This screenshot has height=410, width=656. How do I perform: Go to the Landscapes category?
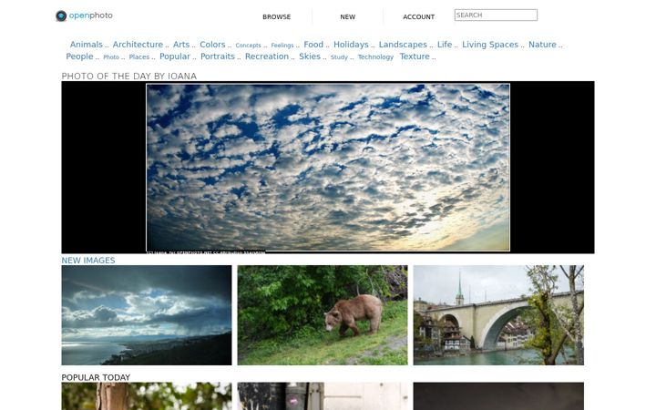point(403,45)
